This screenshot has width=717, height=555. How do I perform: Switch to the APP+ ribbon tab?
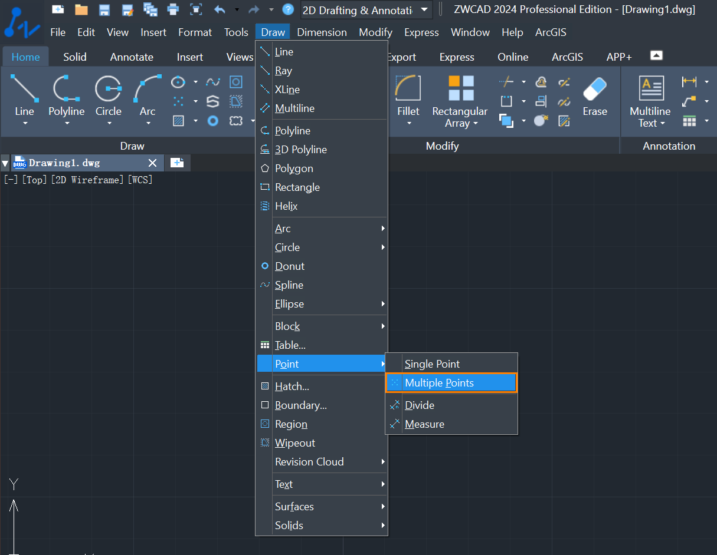click(619, 57)
